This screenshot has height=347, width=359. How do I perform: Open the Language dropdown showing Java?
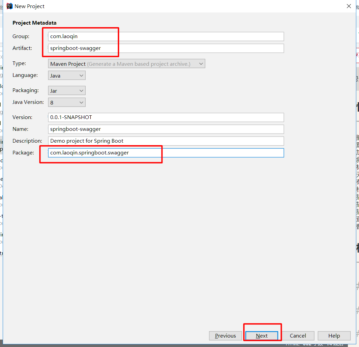click(67, 75)
